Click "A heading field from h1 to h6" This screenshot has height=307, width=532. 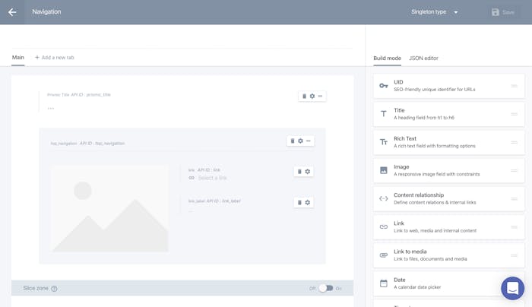click(x=424, y=118)
